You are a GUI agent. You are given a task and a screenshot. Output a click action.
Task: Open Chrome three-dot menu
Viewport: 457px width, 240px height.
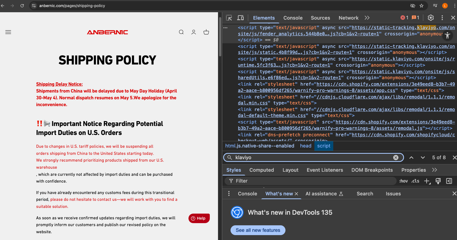[454, 6]
